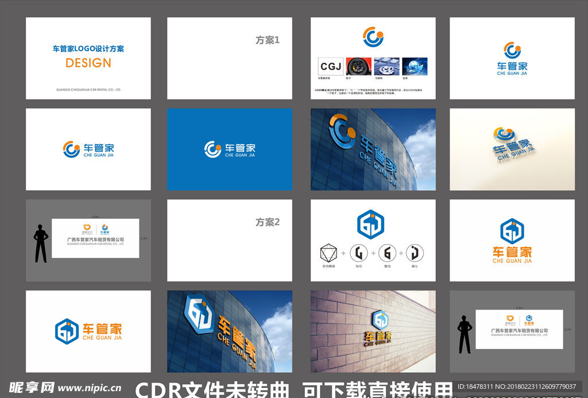The image size is (588, 398).
Task: Click the tire wheel reference icon labeled 轮子
Action: (358, 66)
